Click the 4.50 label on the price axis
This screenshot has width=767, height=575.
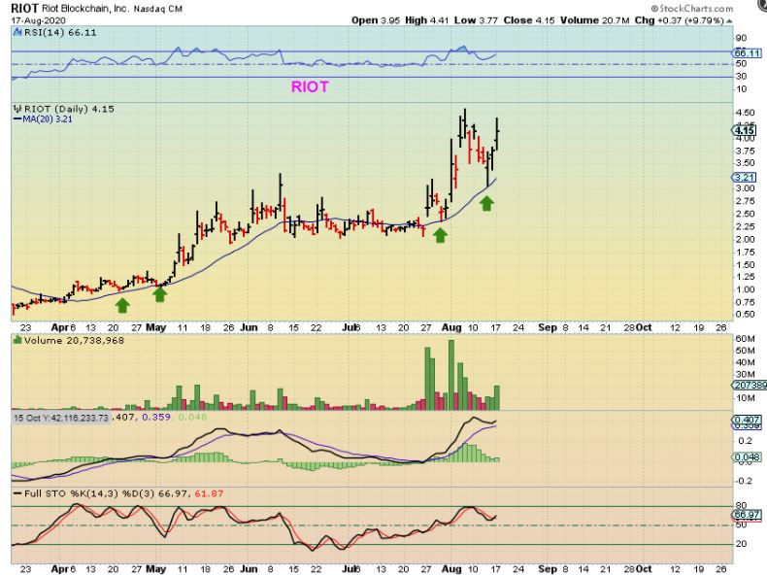click(x=745, y=112)
